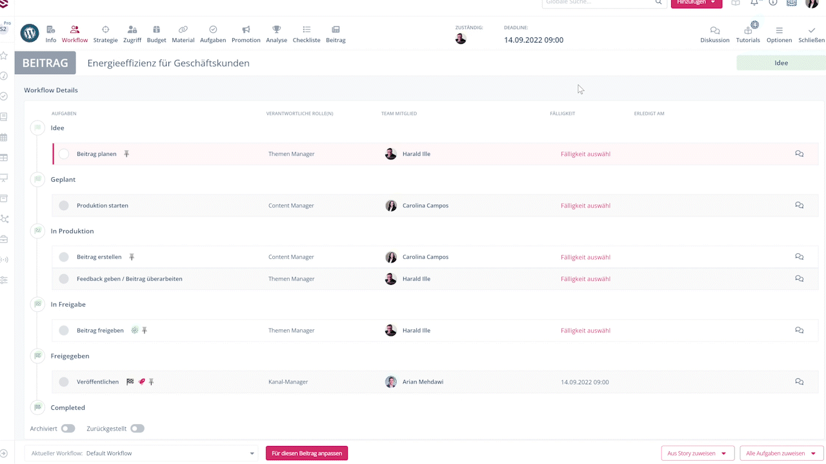Open the Diskussion panel icon
The width and height of the screenshot is (826, 464).
714,31
